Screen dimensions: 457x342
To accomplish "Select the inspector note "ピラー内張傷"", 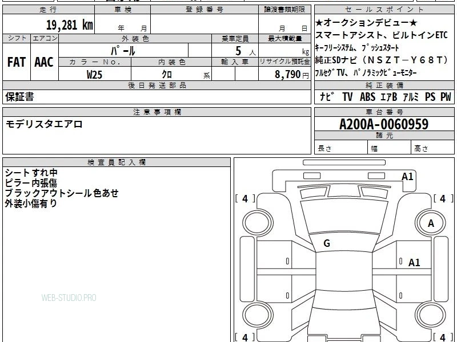I will point(31,182).
